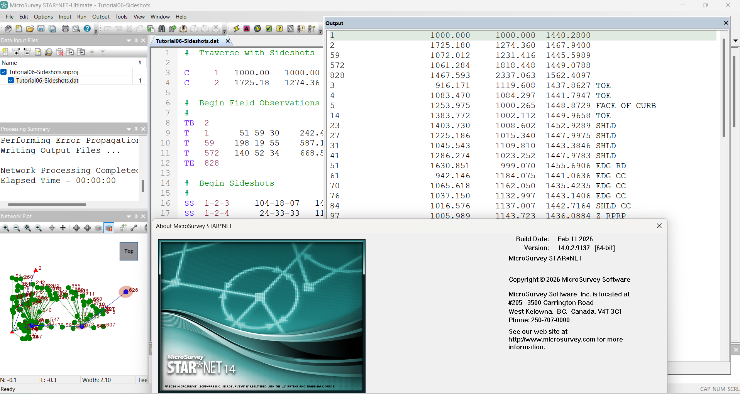Open Data Input Files panel dropdown arrow
The image size is (740, 394).
[129, 40]
